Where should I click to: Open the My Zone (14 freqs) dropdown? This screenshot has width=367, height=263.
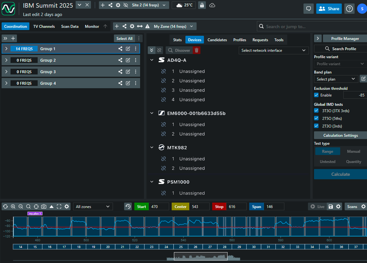pyautogui.click(x=174, y=26)
